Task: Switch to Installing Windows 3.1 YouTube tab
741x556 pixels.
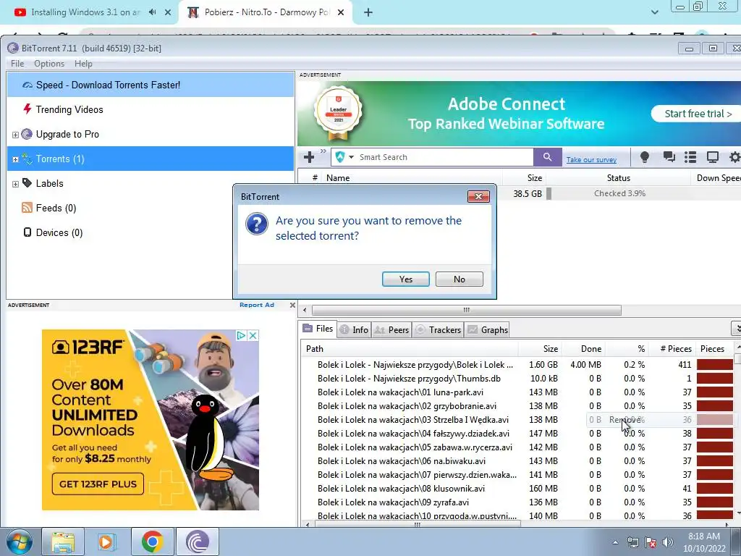Action: coord(85,12)
